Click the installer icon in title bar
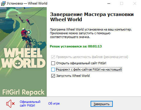This screenshot has width=141, height=110. pos(3,3)
